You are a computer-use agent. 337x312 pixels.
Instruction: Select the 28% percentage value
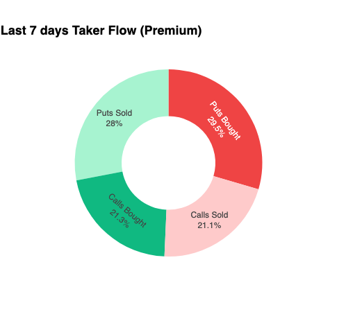tap(114, 123)
